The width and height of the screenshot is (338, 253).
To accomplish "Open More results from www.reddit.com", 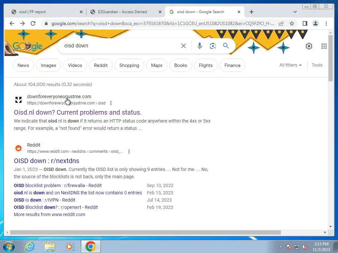I will pos(50,214).
